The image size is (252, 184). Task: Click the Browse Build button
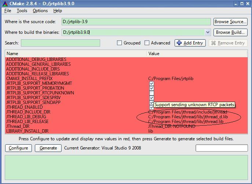coord(230,32)
